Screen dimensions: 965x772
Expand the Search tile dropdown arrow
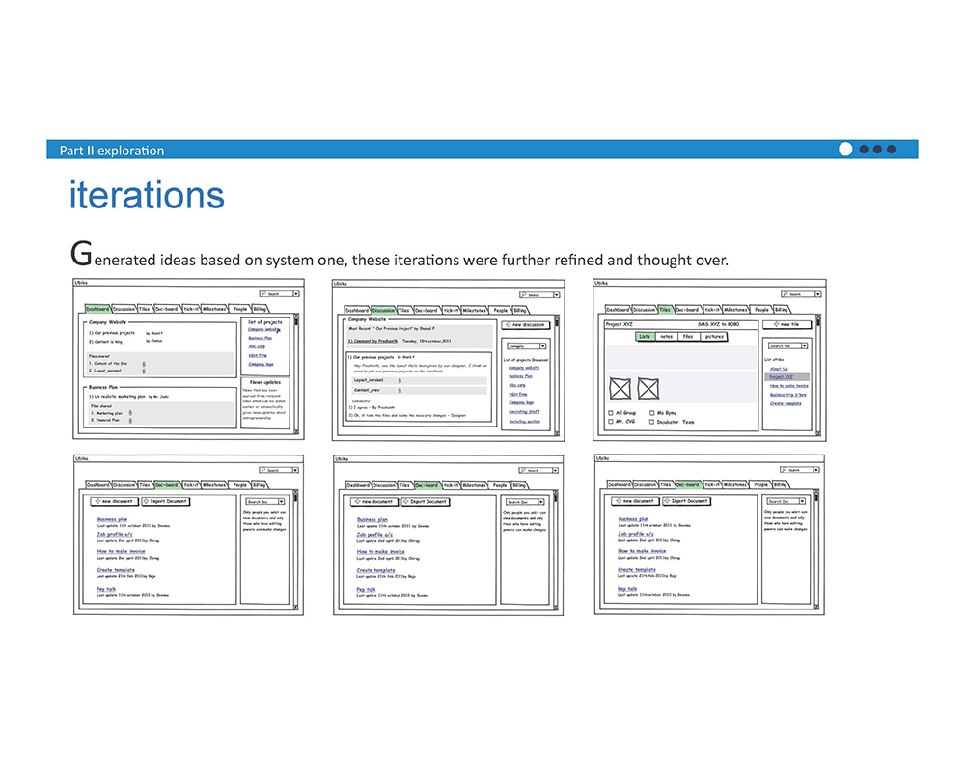click(x=805, y=346)
